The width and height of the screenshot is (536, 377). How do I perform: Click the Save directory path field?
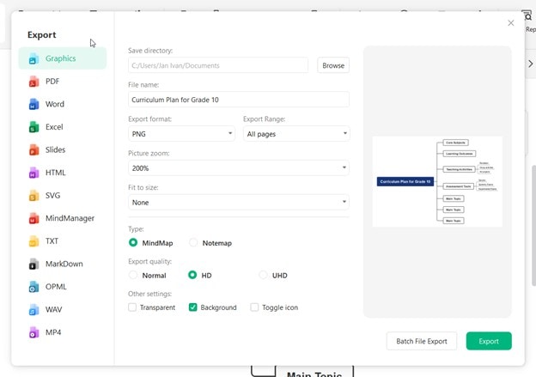pos(218,65)
